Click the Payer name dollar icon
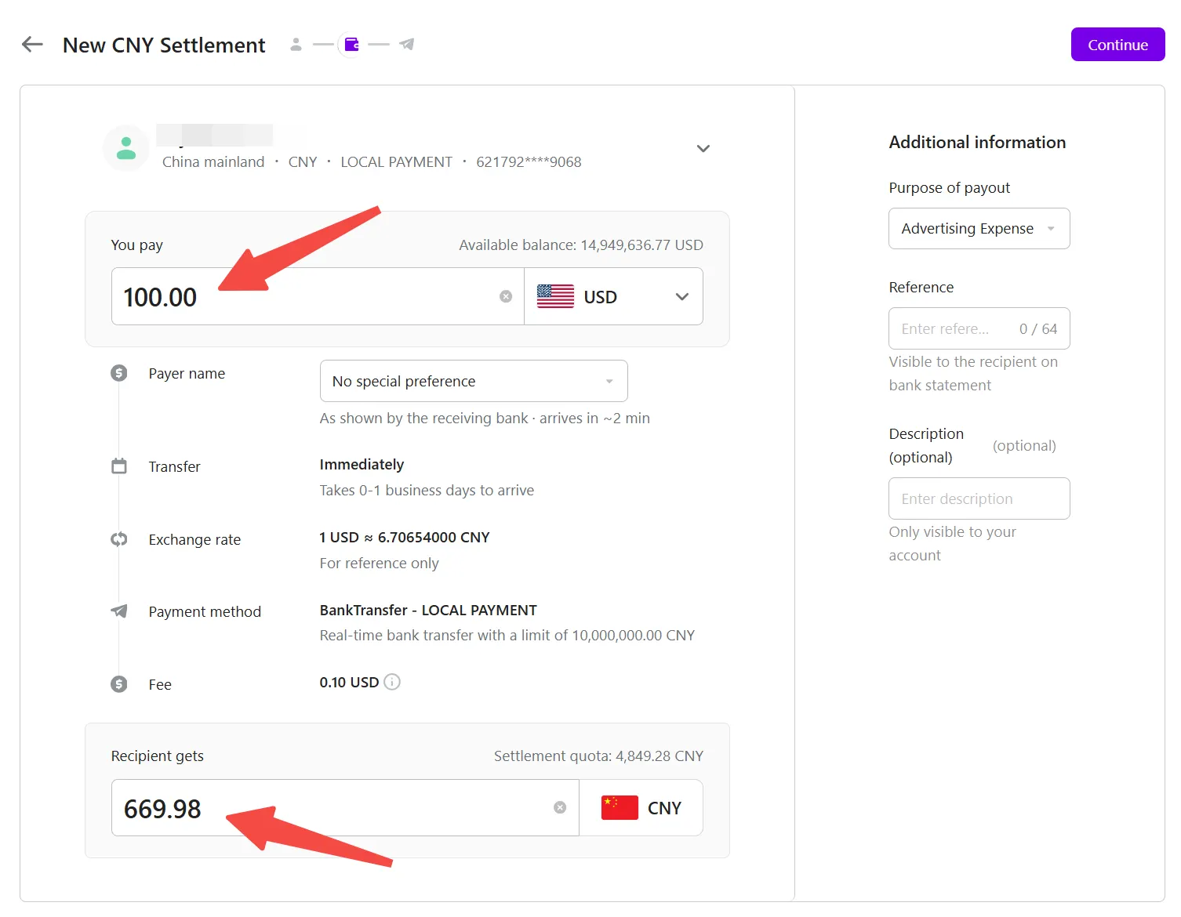 (119, 373)
